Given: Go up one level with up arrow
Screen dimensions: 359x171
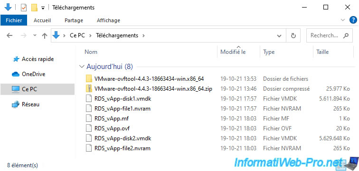Looking at the screenshot, I should tap(45, 35).
